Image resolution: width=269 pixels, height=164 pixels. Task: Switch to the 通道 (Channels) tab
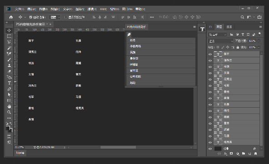point(229,27)
